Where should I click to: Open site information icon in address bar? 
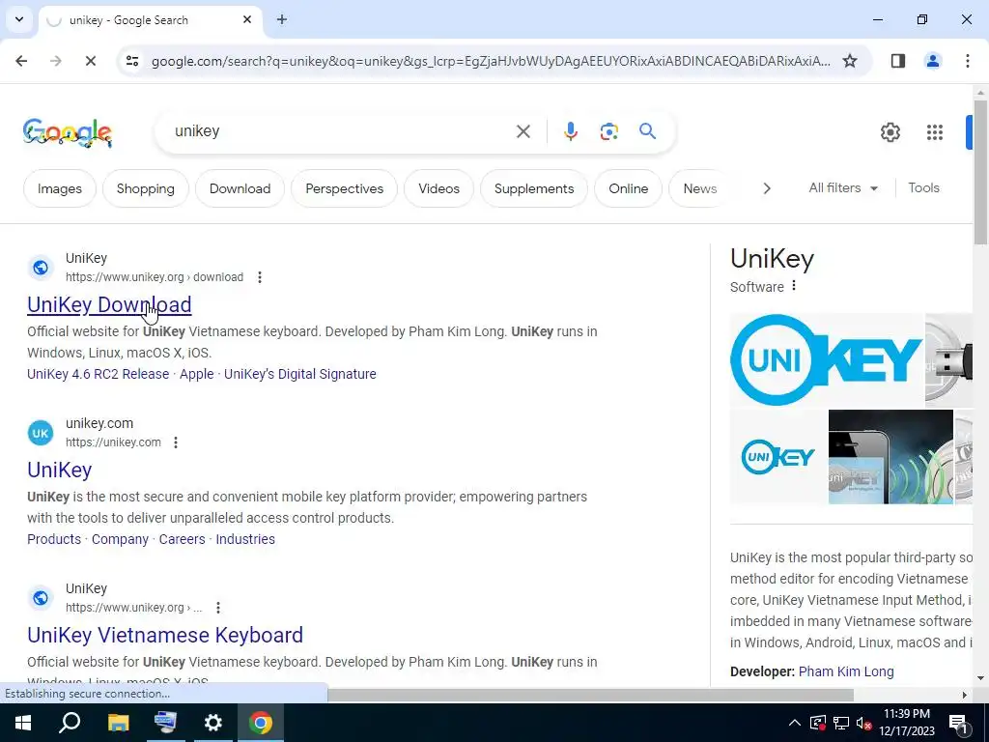(x=131, y=61)
